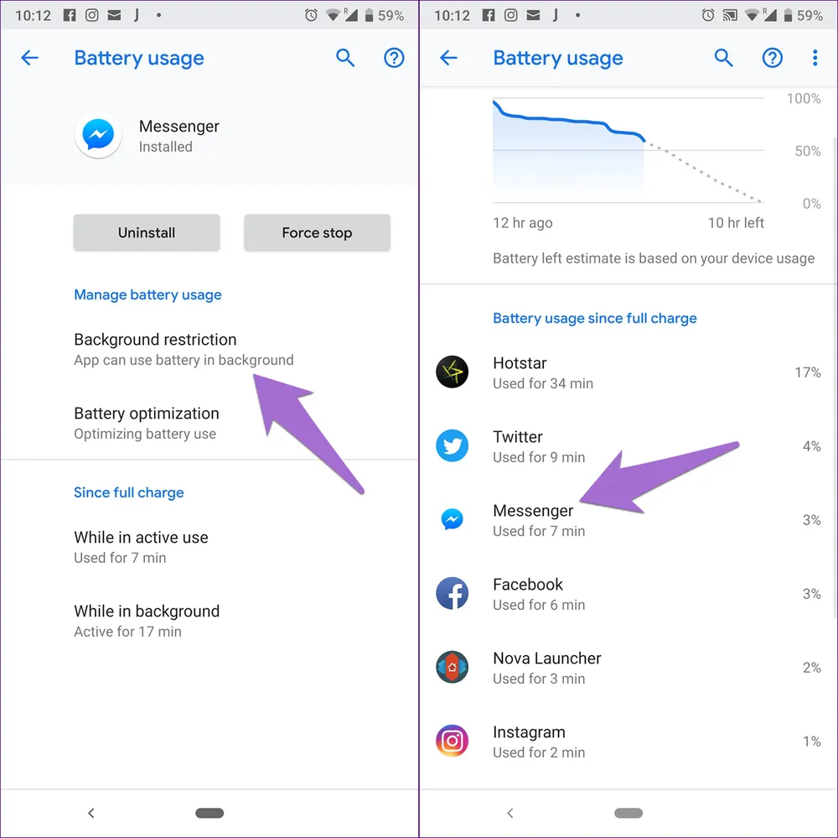Tap the search icon beside the overflow menu
Image resolution: width=838 pixels, height=838 pixels.
click(724, 58)
